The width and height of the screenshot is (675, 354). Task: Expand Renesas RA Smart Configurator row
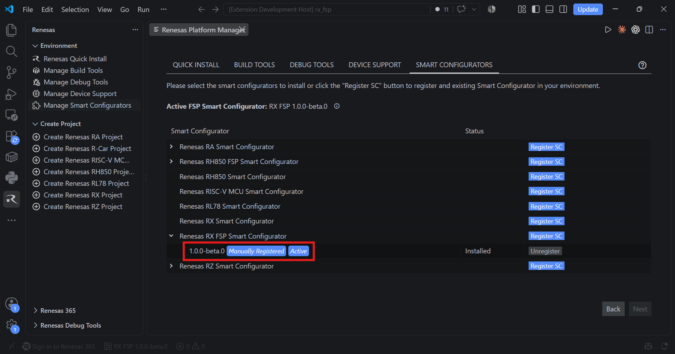point(171,147)
